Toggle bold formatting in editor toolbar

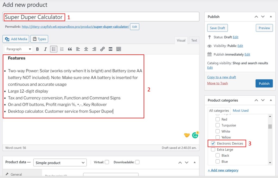click(37, 49)
